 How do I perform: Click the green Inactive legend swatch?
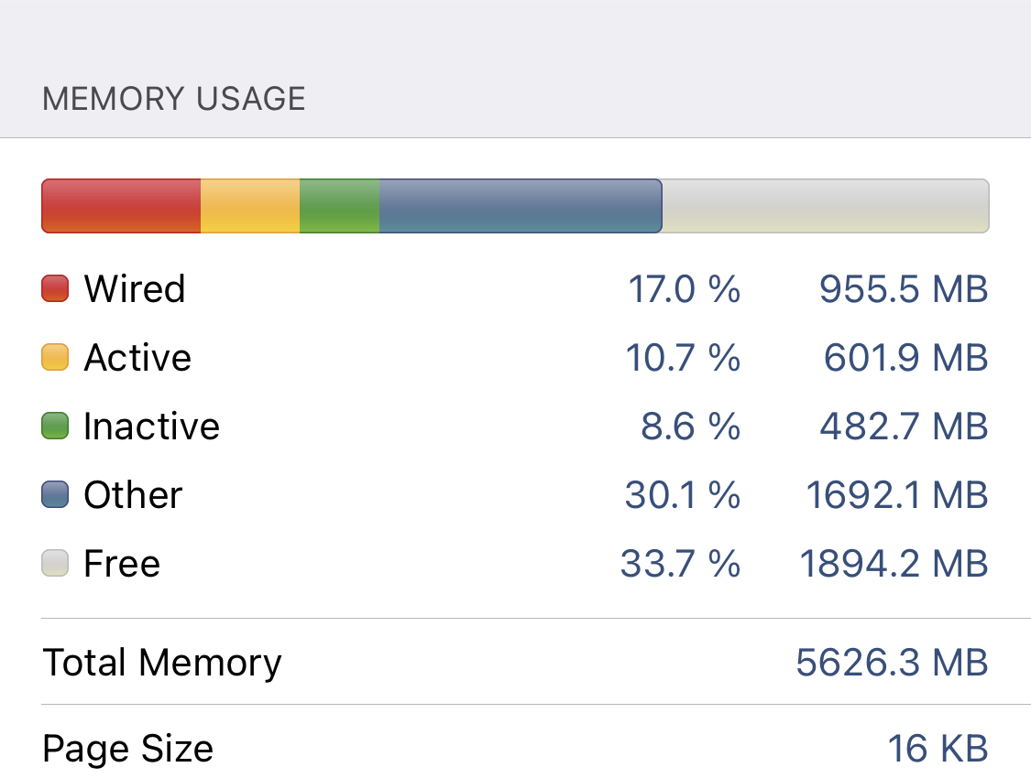[56, 426]
